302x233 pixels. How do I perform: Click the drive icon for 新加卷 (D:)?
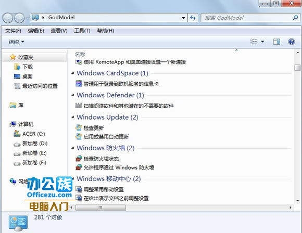tap(17, 144)
